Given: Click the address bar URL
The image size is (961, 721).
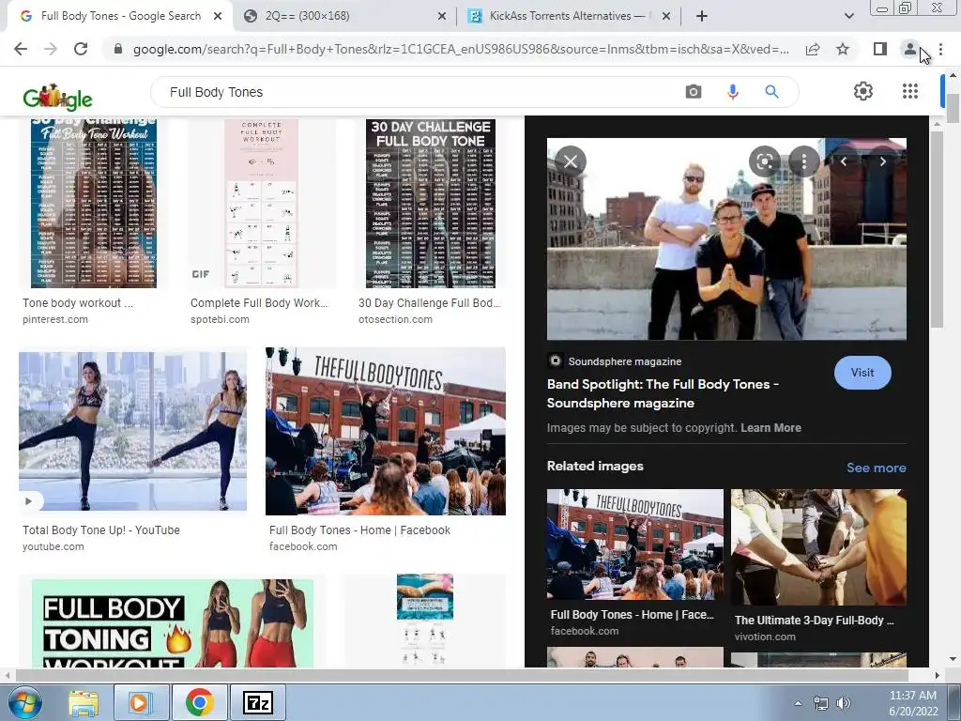Looking at the screenshot, I should [x=461, y=49].
